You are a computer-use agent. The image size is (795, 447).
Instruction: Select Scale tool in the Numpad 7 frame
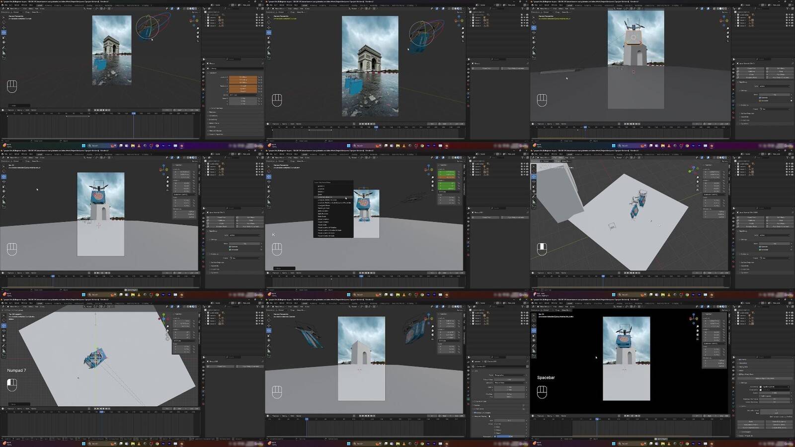[4, 336]
